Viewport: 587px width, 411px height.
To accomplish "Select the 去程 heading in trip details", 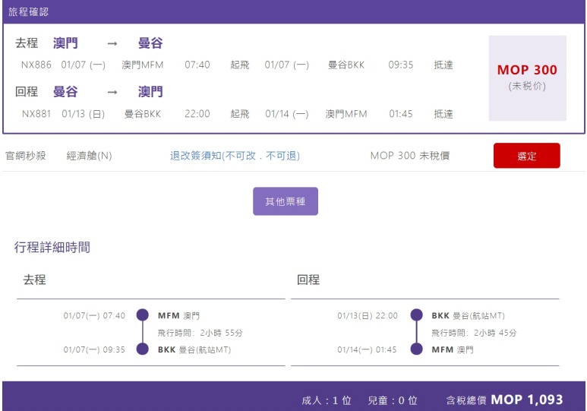I will (x=35, y=280).
